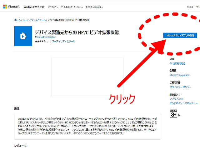
Task: Click the star rating of the app
Action: coord(40,42)
